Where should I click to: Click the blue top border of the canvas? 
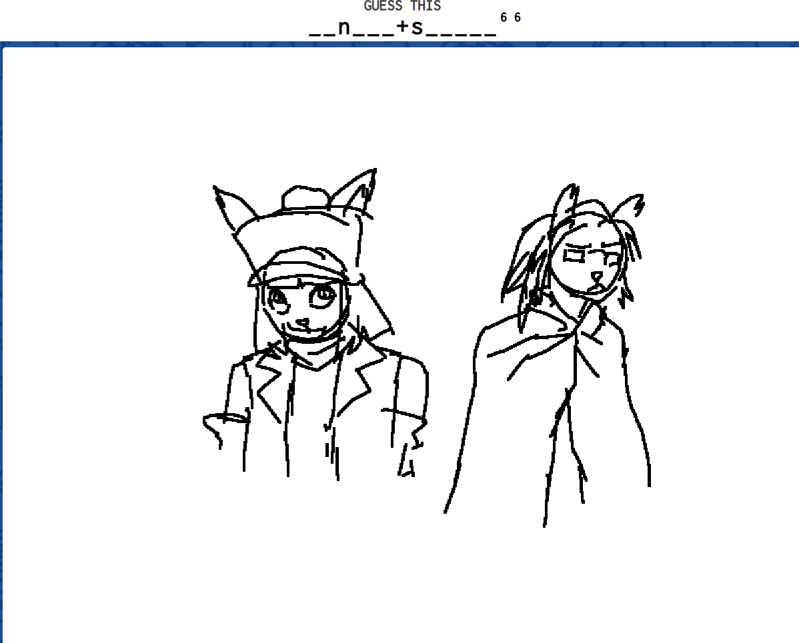click(x=400, y=45)
